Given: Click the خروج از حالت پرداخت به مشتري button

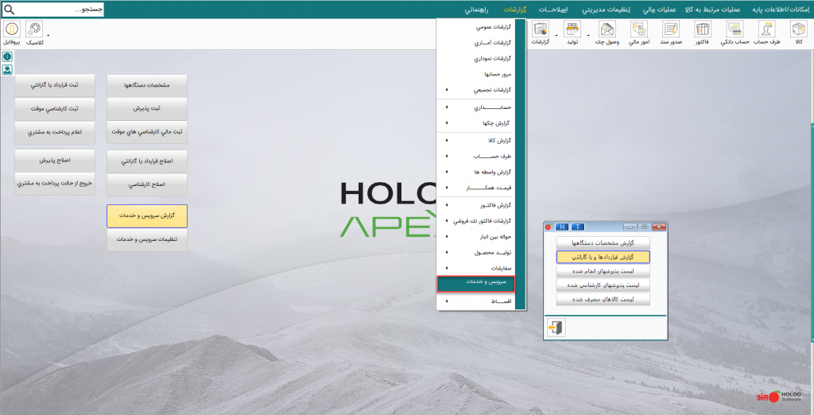Looking at the screenshot, I should click(x=55, y=184).
